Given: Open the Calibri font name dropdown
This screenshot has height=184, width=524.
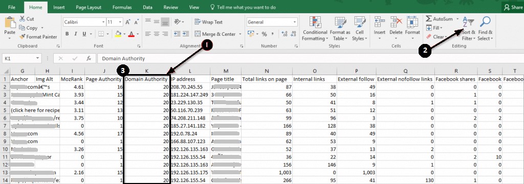Looking at the screenshot, I should click(103, 22).
